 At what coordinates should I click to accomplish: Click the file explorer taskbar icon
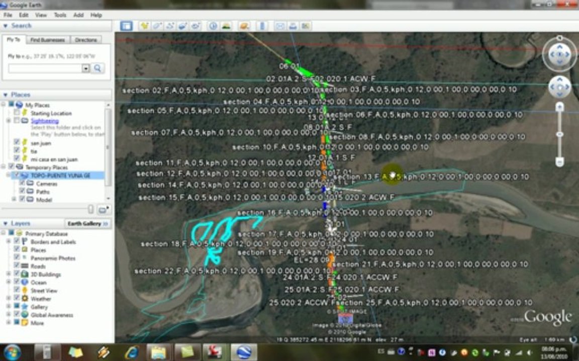(159, 352)
